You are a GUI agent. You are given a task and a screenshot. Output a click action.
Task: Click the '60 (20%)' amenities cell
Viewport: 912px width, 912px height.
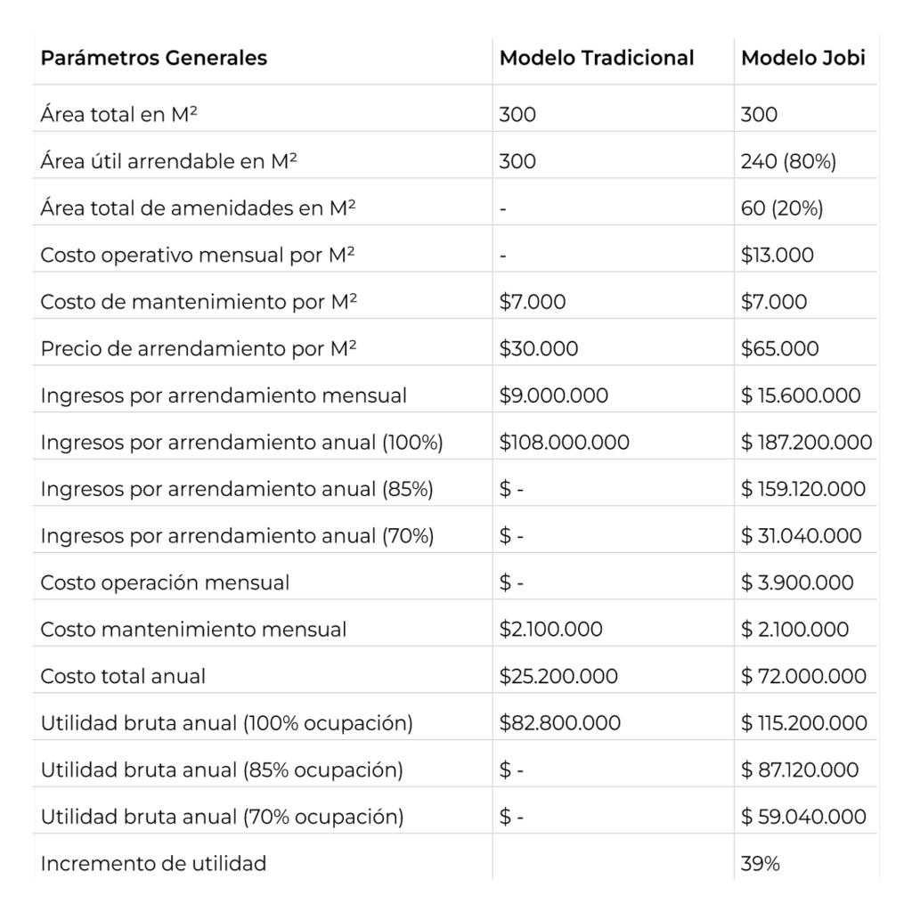coord(781,208)
